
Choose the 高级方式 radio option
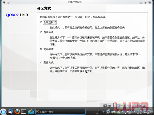[x=41, y=63]
